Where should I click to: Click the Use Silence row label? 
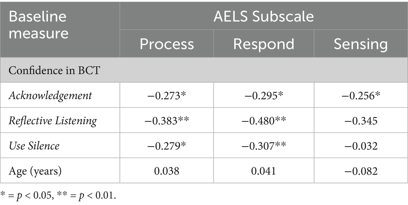point(34,145)
